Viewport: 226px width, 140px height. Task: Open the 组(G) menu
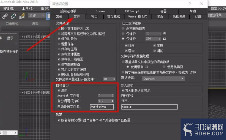pyautogui.click(x=45, y=8)
